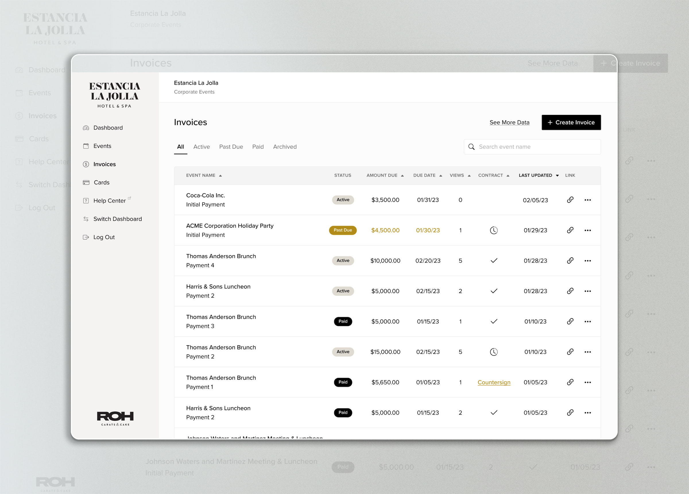
Task: Open three-dot menu for ACME Corporation row
Action: coord(588,230)
